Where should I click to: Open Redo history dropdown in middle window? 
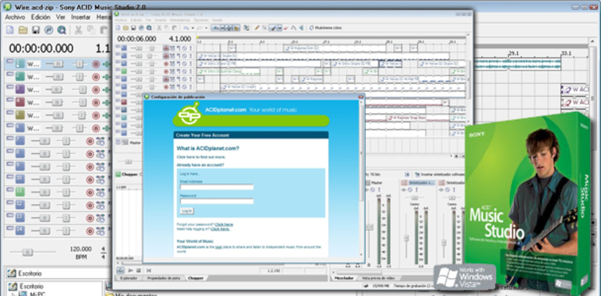(x=206, y=28)
